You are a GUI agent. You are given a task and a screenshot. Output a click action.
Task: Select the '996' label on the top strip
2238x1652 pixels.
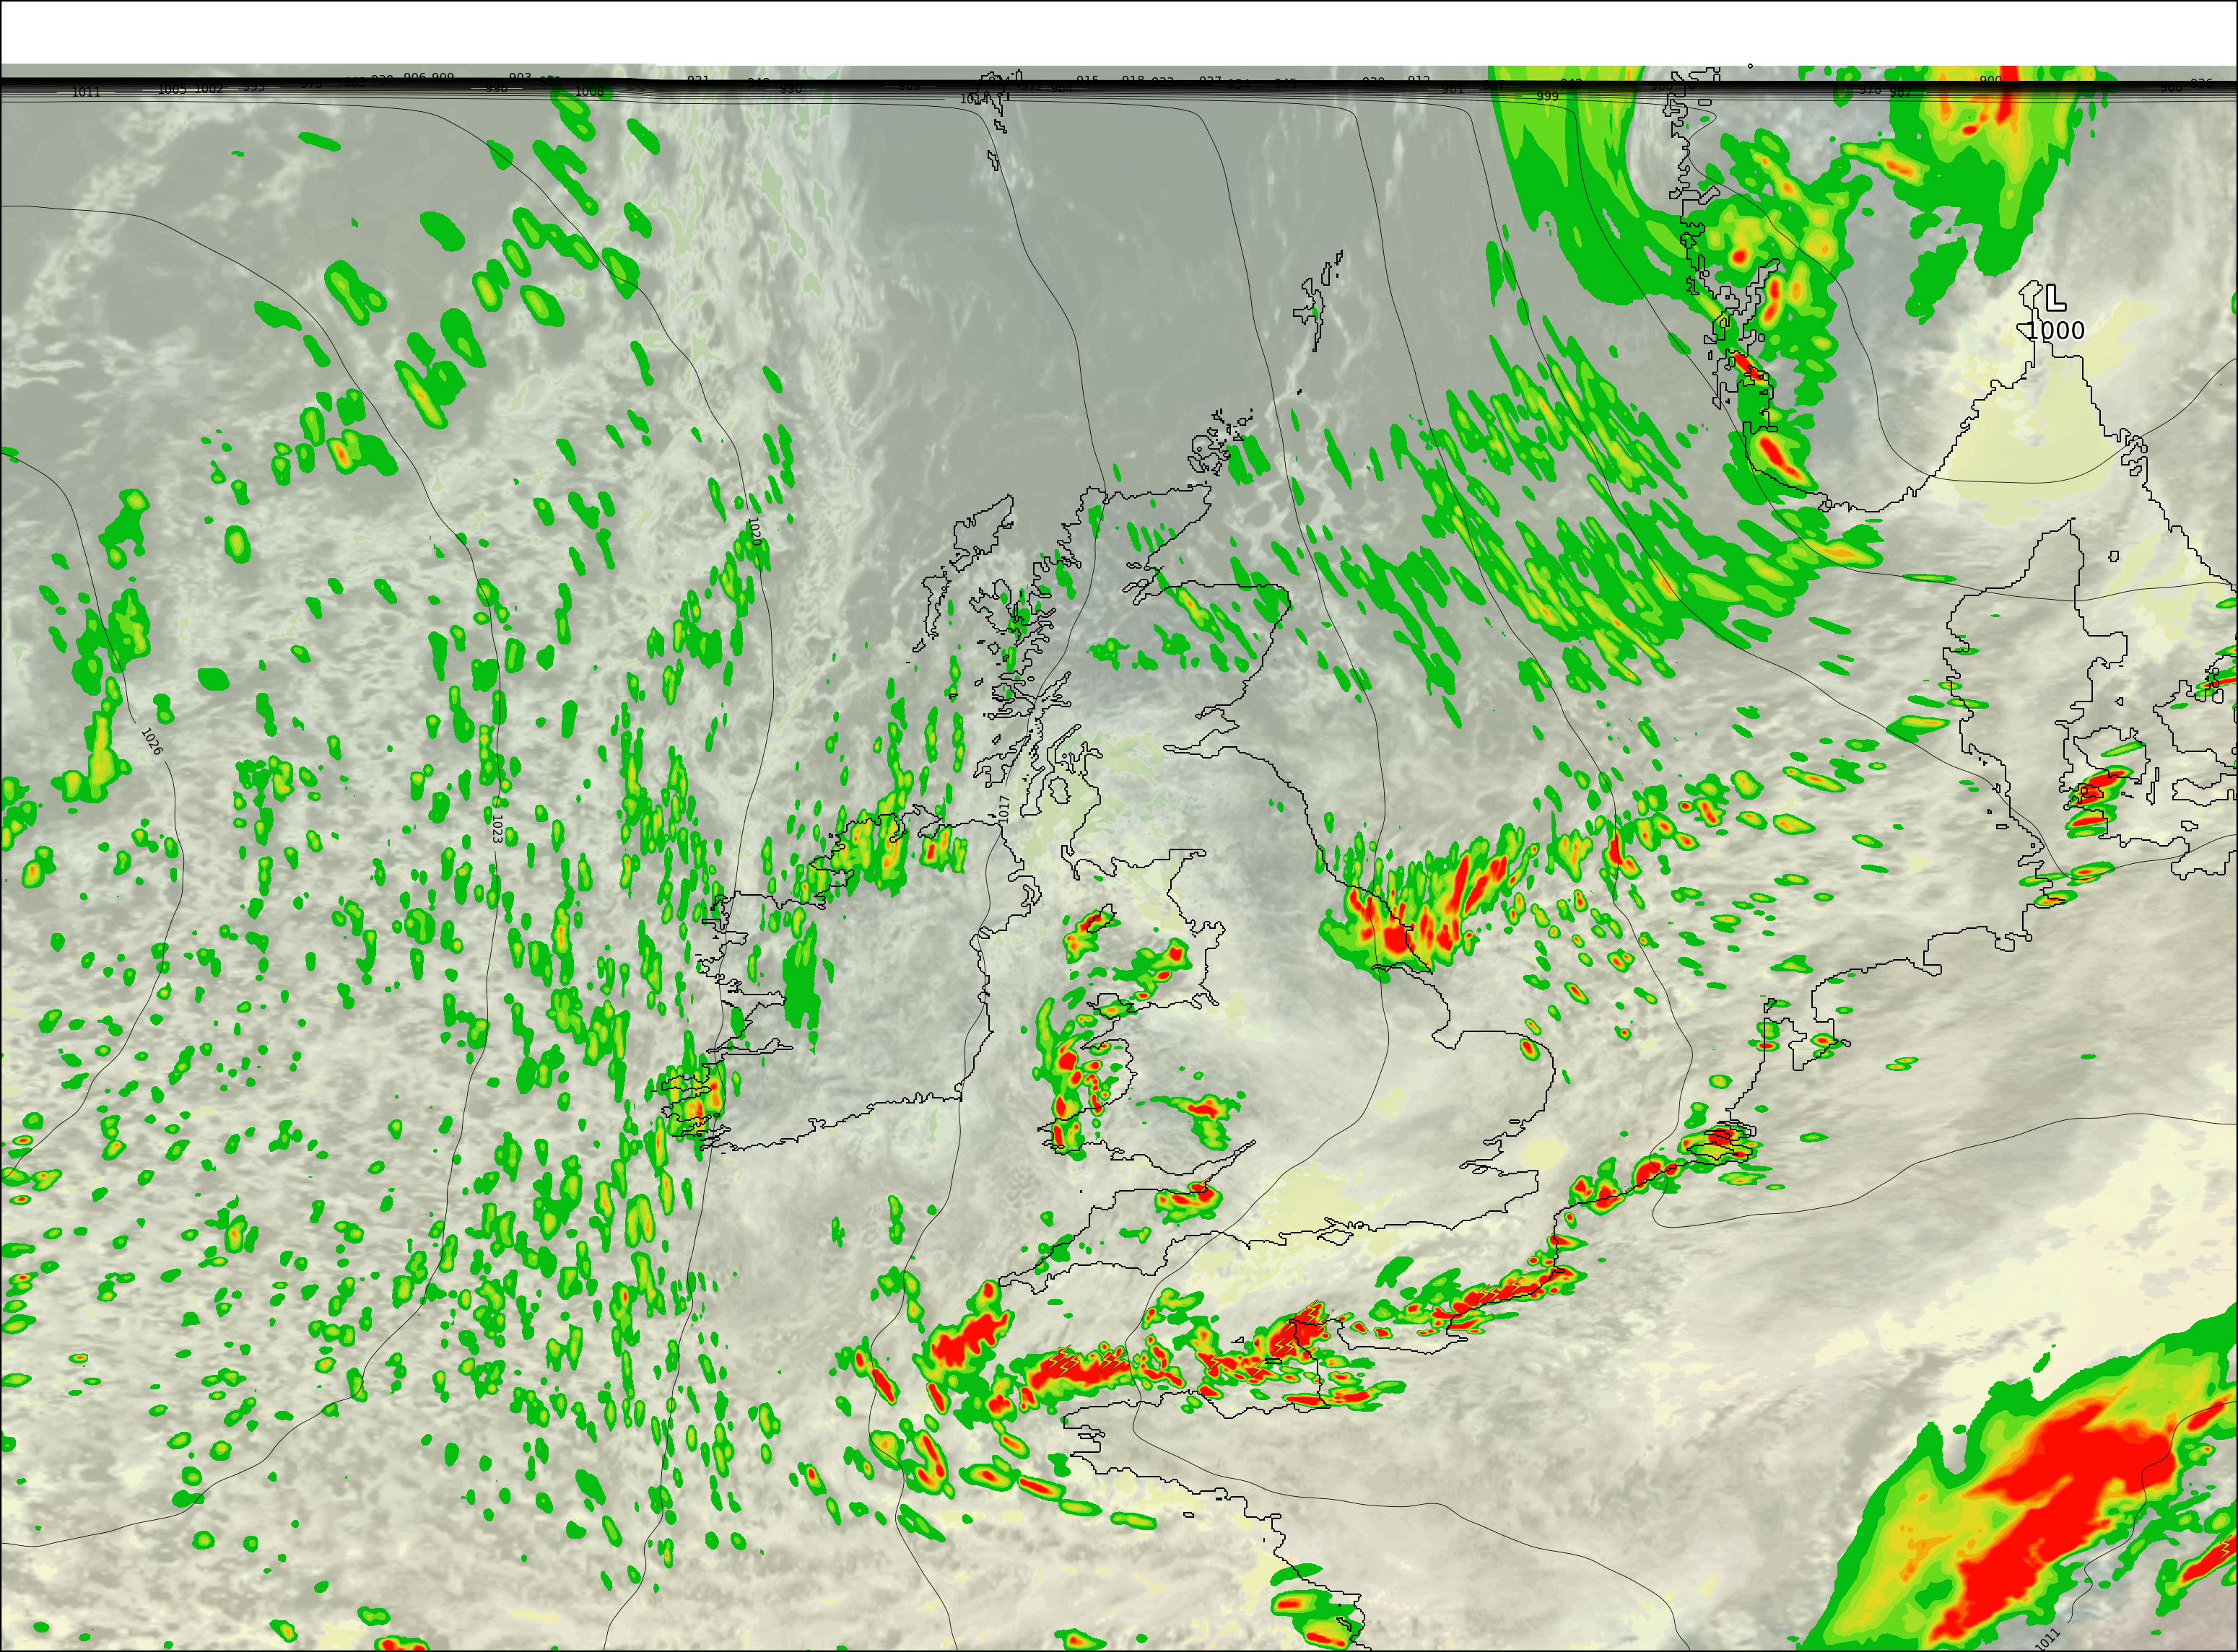tap(496, 89)
